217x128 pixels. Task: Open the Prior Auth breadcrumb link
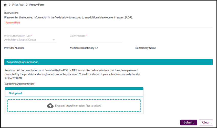[x=18, y=5]
